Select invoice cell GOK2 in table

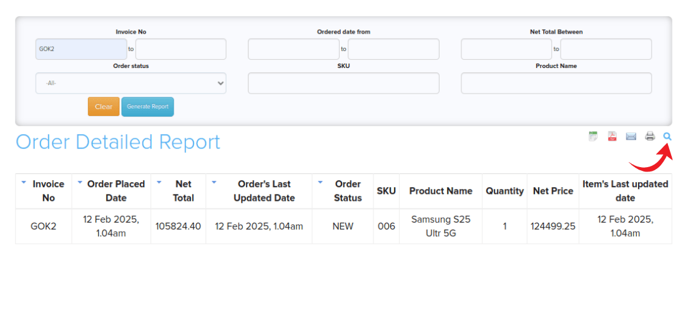pyautogui.click(x=44, y=226)
